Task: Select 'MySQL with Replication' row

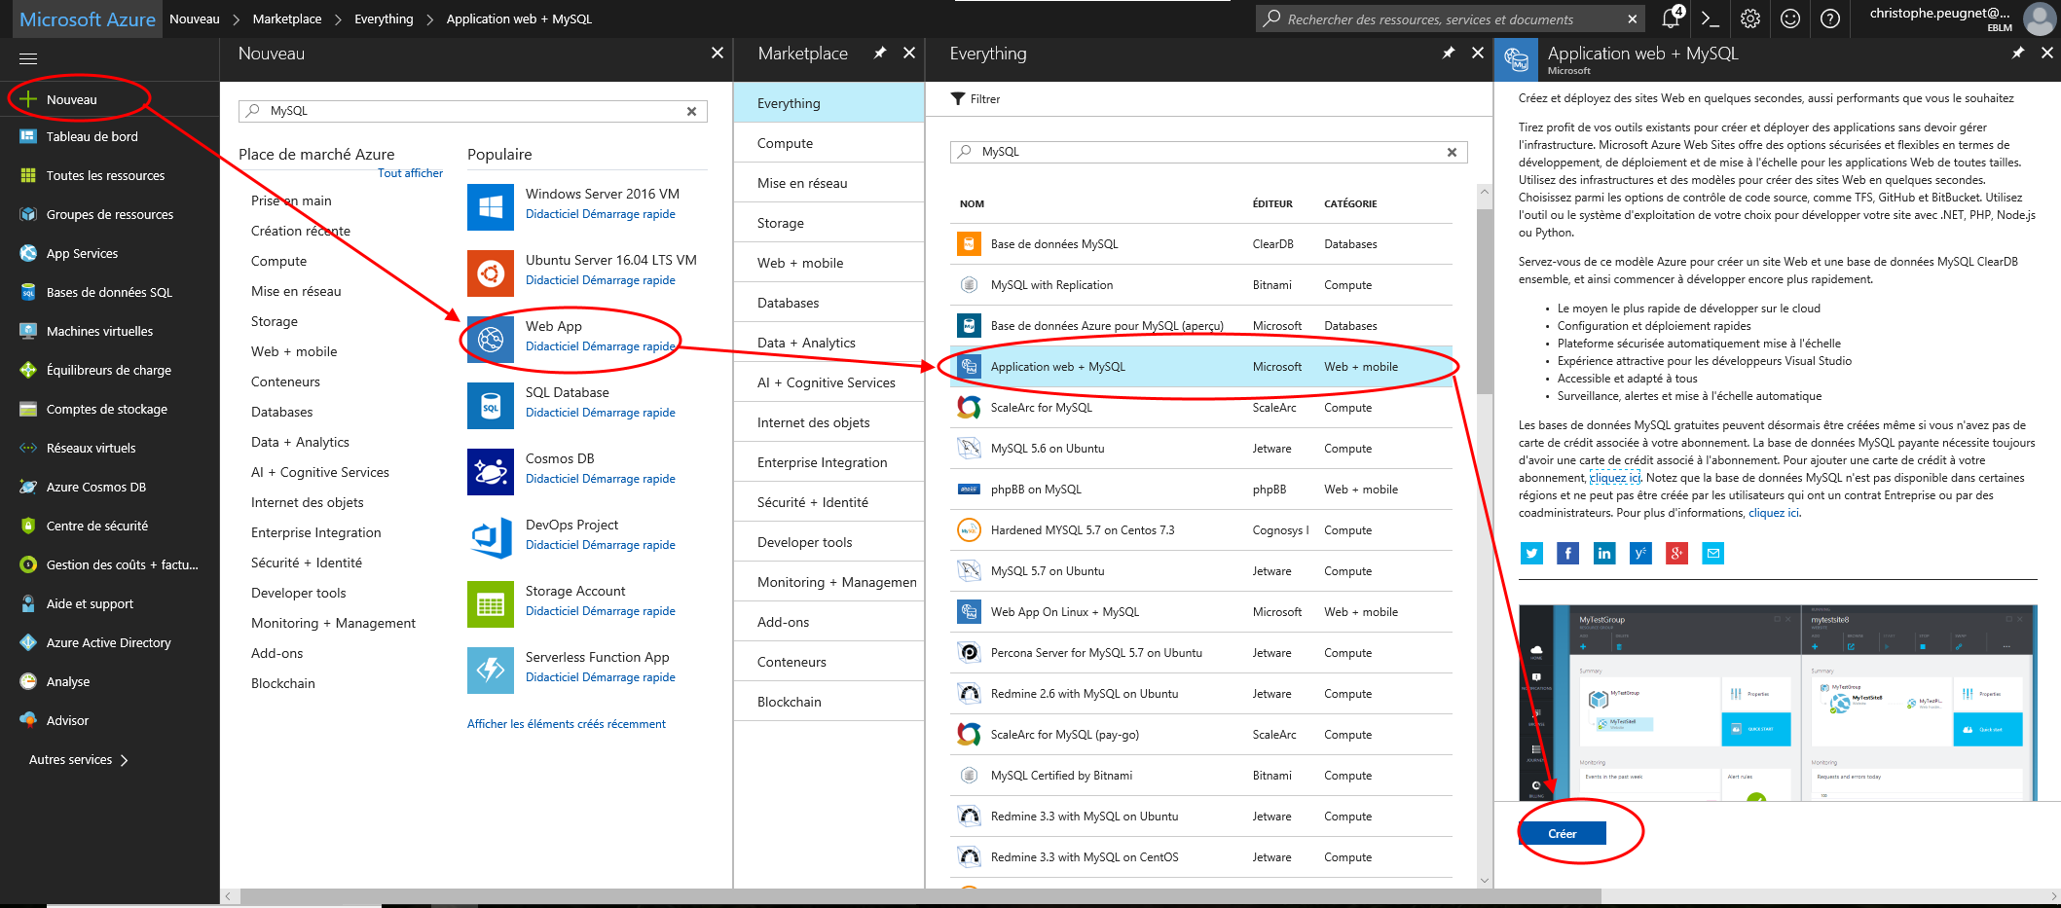Action: (x=1200, y=285)
